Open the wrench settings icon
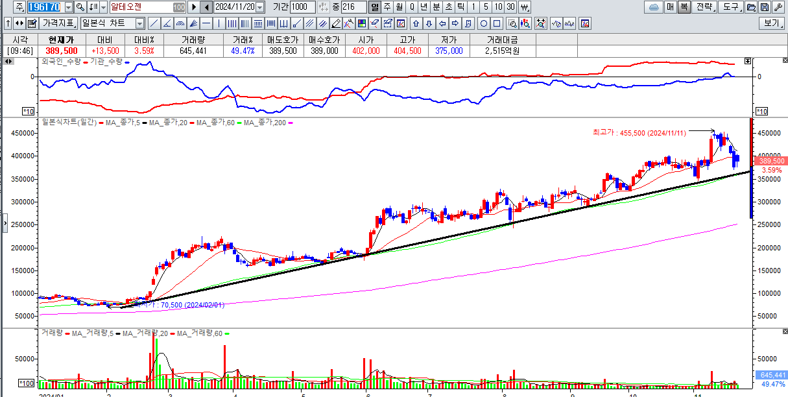This screenshot has height=397, width=788. pos(778,7)
